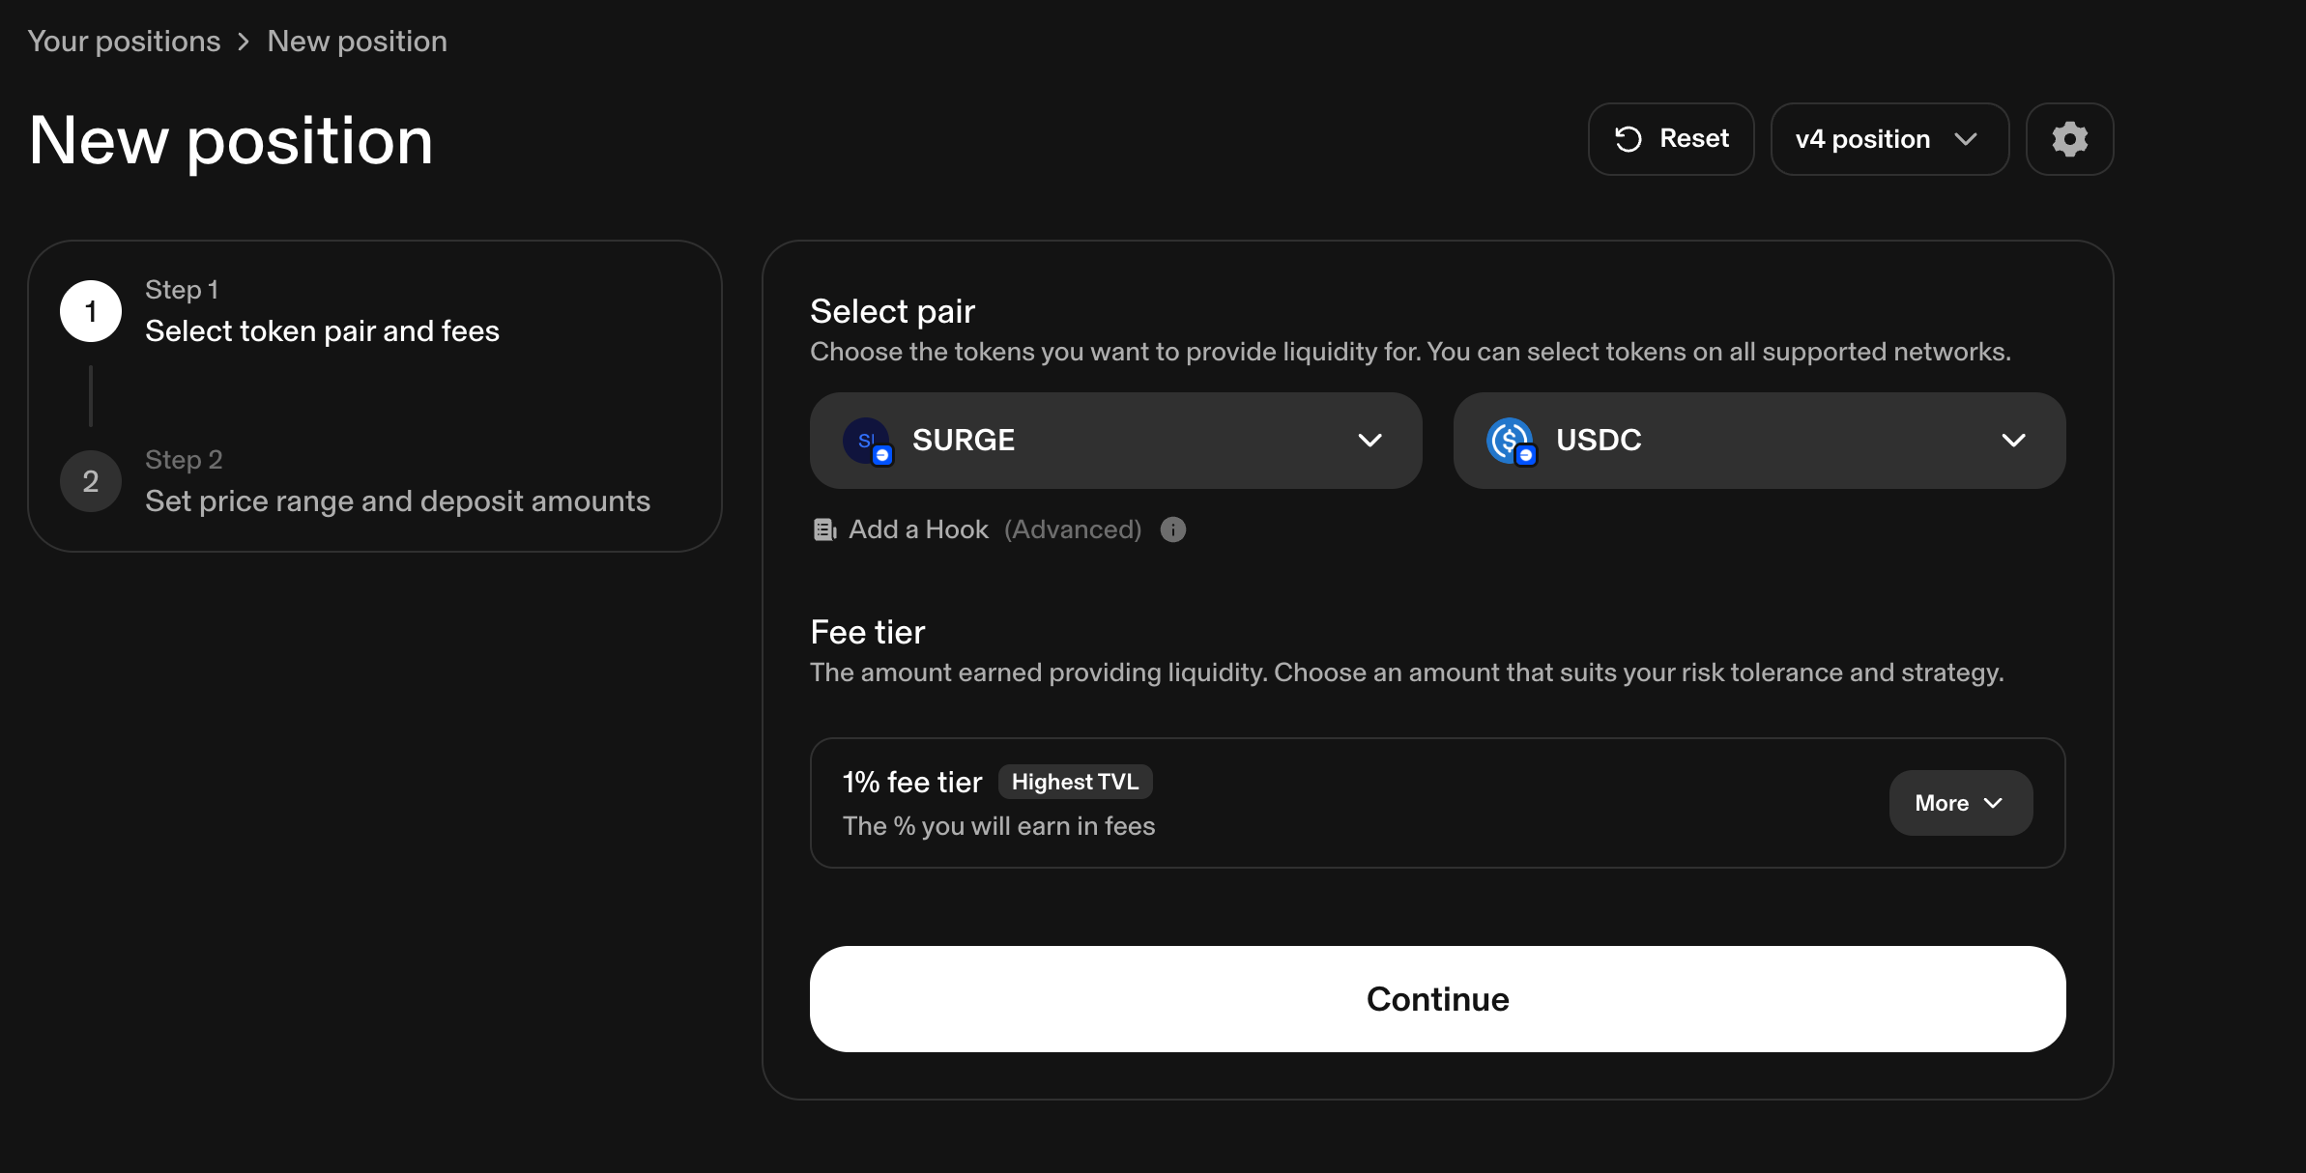Image resolution: width=2306 pixels, height=1173 pixels.
Task: Click the Step 1 number circle
Action: (91, 311)
